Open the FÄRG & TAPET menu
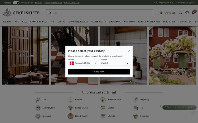The height and width of the screenshot is (123, 198). 170,22
